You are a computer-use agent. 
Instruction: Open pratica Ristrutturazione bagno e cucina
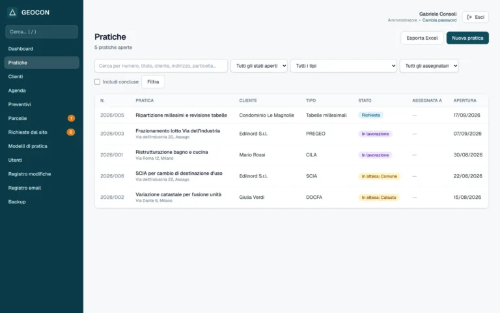click(x=172, y=152)
